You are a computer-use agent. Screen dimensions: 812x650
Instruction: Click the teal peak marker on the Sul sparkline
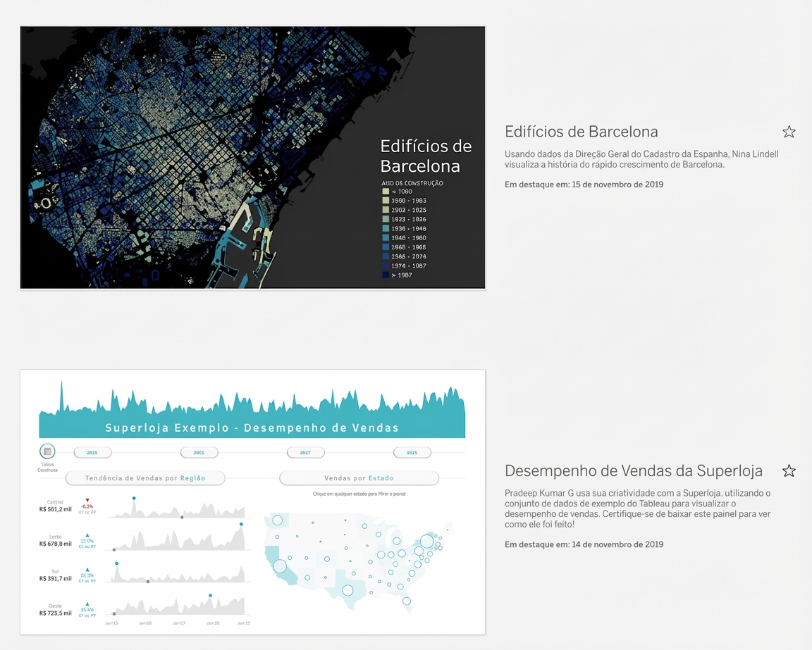pyautogui.click(x=116, y=563)
